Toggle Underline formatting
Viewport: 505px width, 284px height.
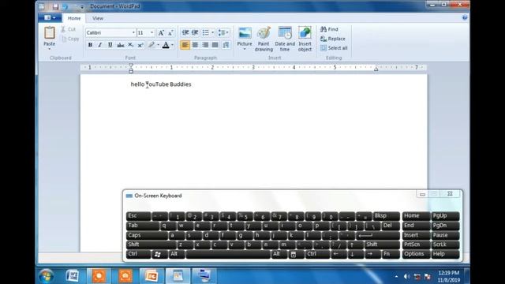[x=110, y=45]
